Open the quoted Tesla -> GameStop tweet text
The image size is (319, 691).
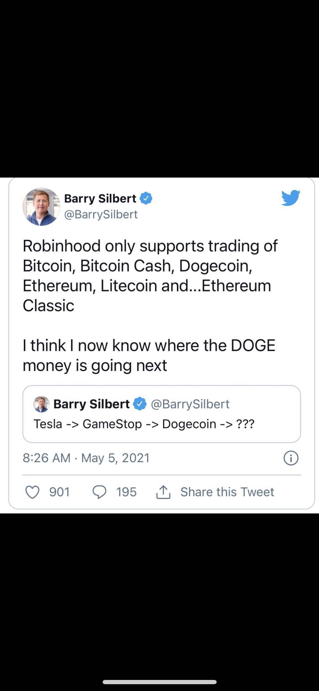pyautogui.click(x=144, y=424)
